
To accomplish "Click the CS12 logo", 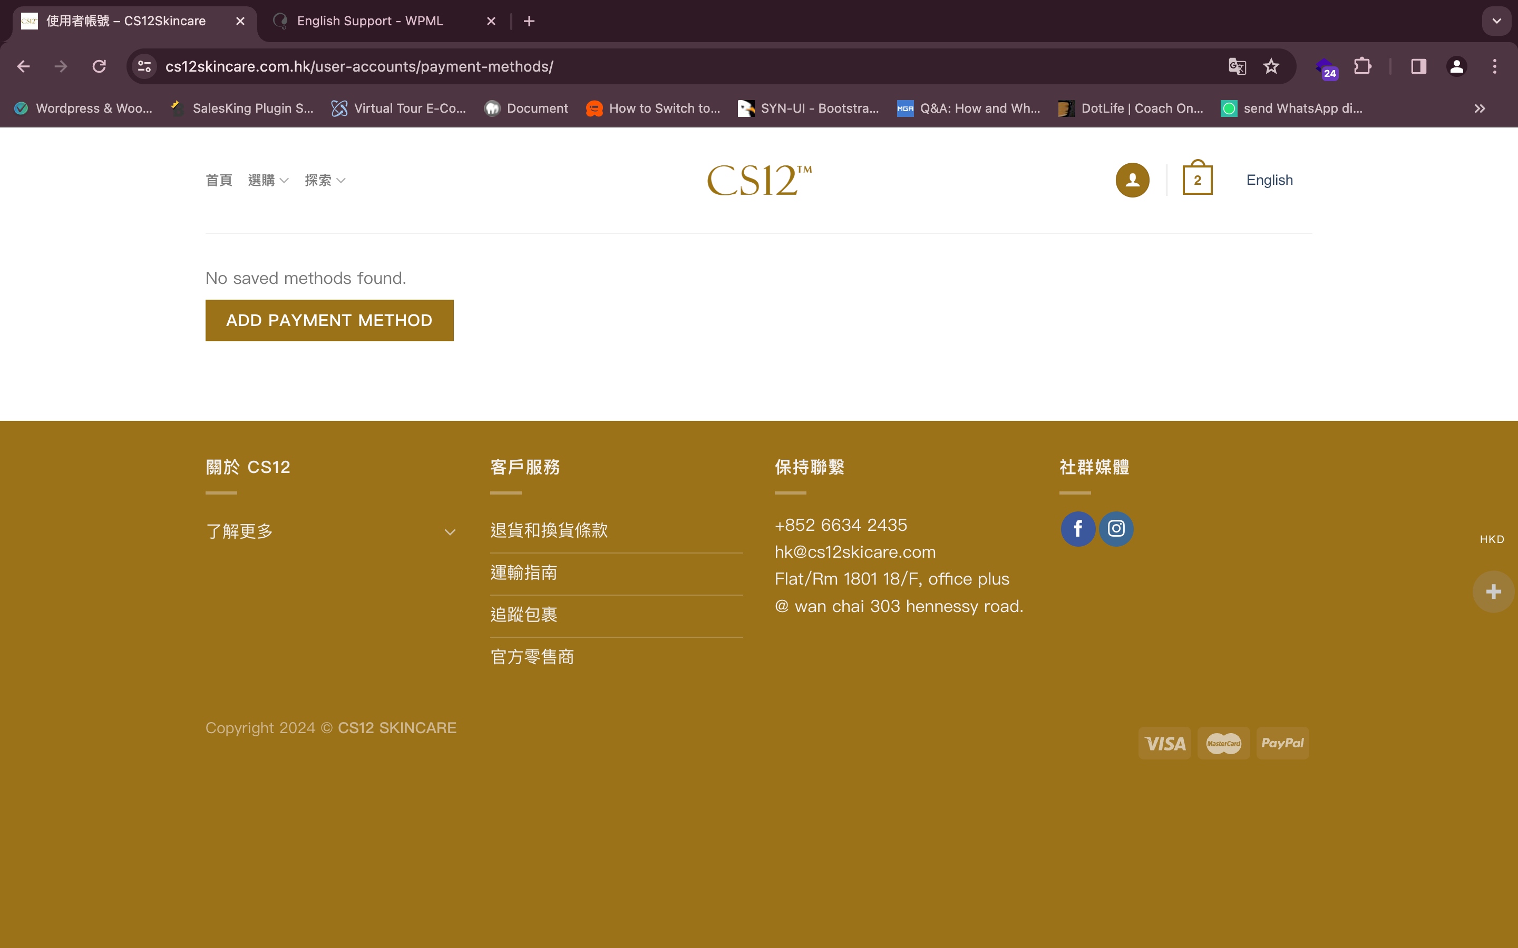I will click(759, 180).
